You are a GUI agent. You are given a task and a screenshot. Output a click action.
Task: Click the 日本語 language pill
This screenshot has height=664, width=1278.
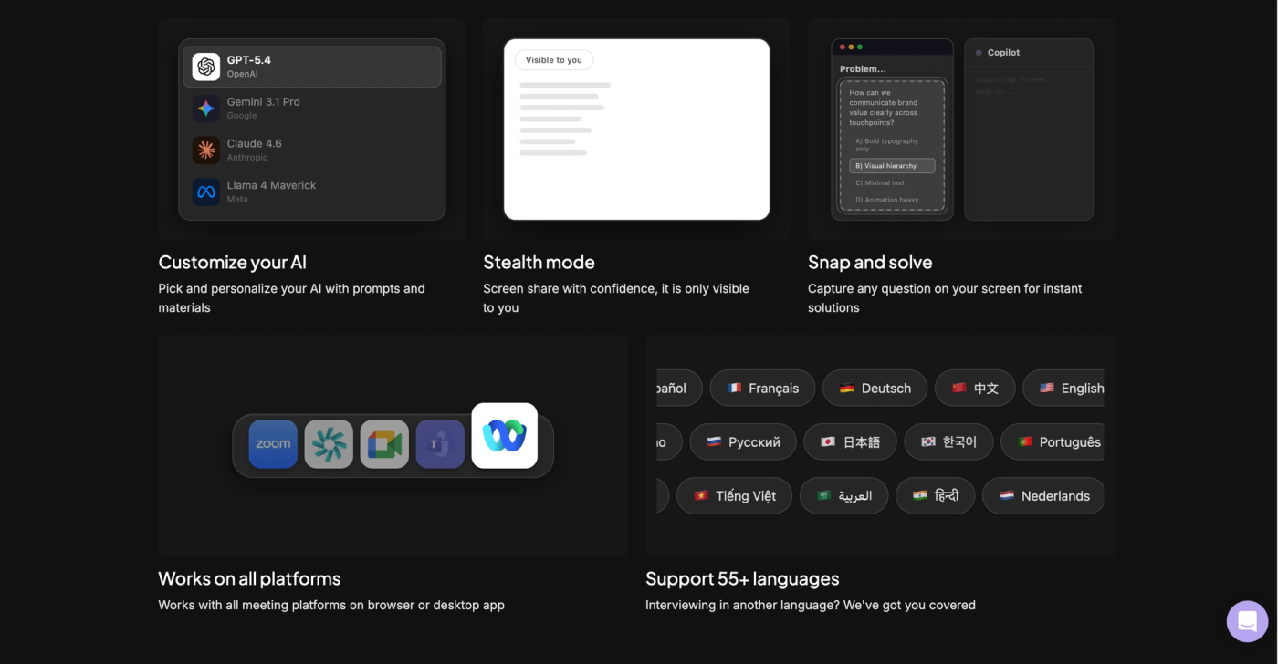tap(850, 441)
